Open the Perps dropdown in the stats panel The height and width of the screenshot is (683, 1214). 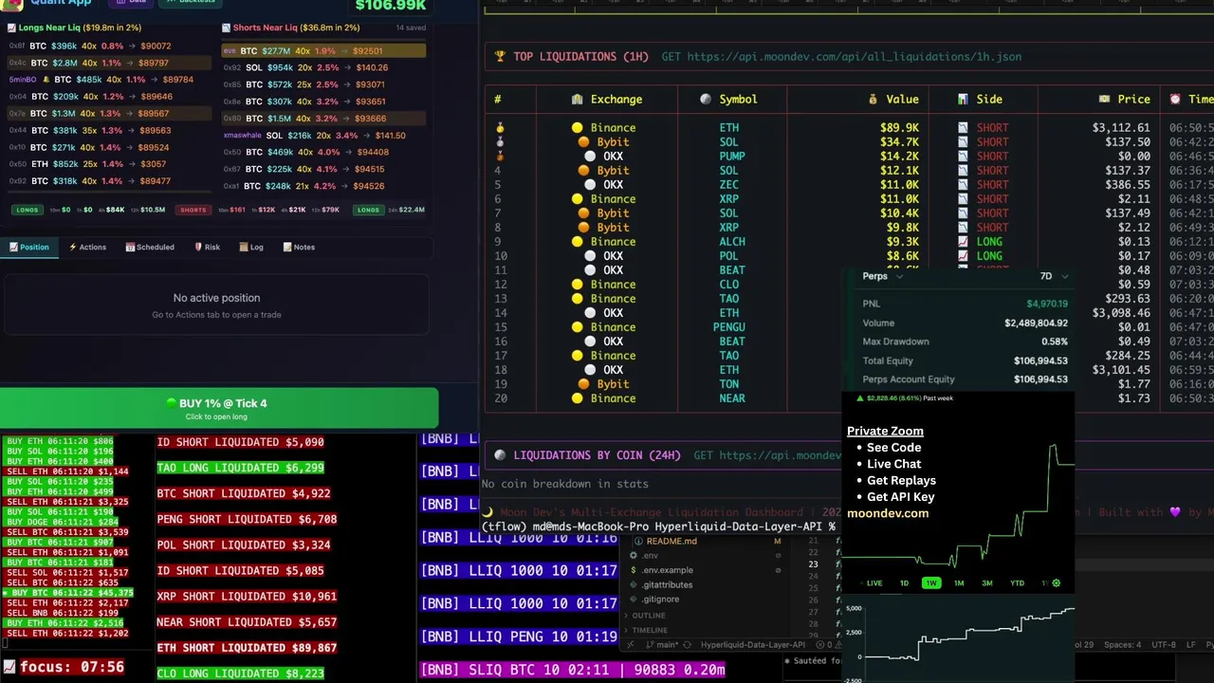[882, 276]
